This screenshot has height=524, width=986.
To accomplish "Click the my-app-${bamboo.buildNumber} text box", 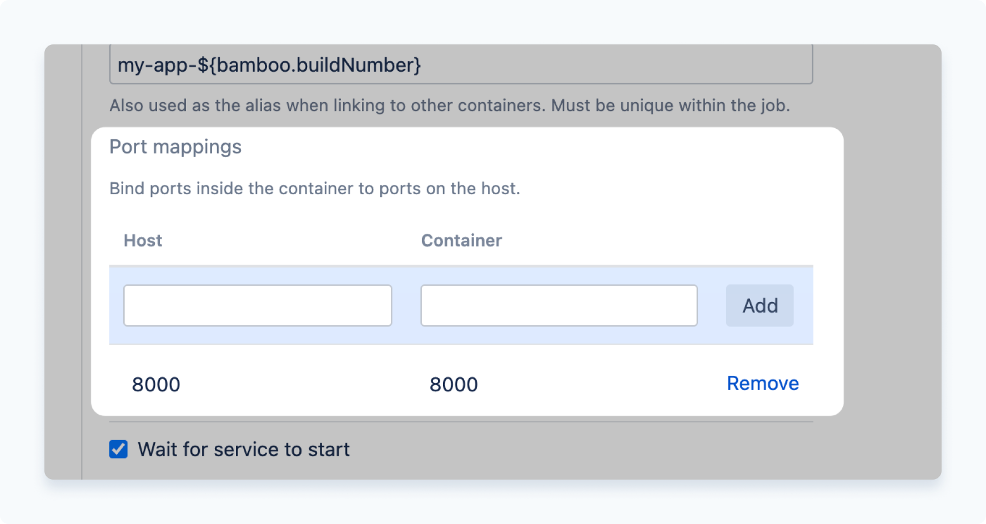I will pyautogui.click(x=461, y=64).
